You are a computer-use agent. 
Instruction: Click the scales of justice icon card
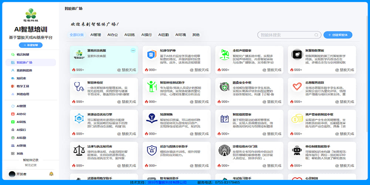[x=104, y=155]
